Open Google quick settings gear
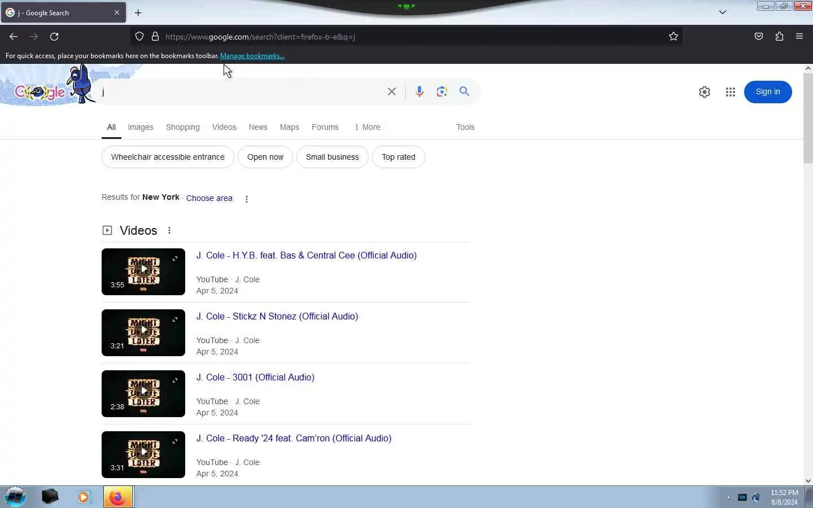The height and width of the screenshot is (508, 813). click(705, 92)
